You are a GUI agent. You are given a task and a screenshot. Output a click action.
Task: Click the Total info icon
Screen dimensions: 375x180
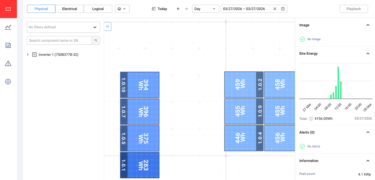point(311,119)
